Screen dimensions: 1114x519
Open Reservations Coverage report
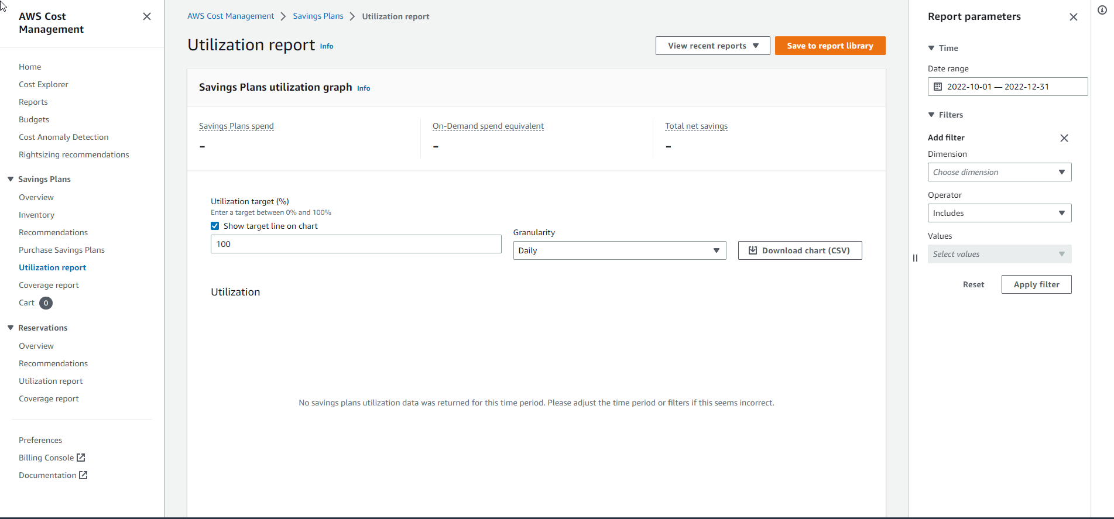pos(49,398)
